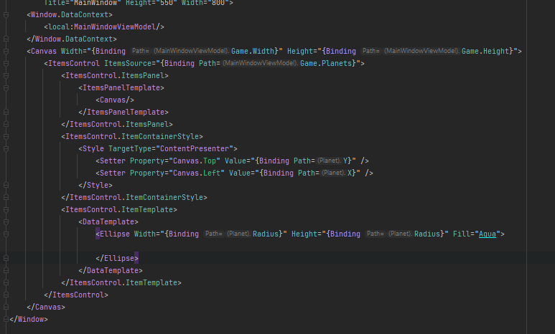Collapse the <Ellipse Width=...> fold marker
The height and width of the screenshot is (334, 555).
tap(6, 234)
